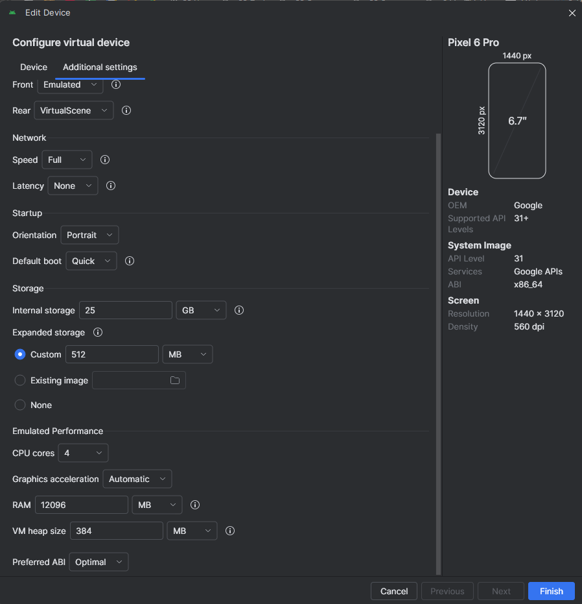
Task: Click the help icon next to Network Speed
Action: (105, 160)
